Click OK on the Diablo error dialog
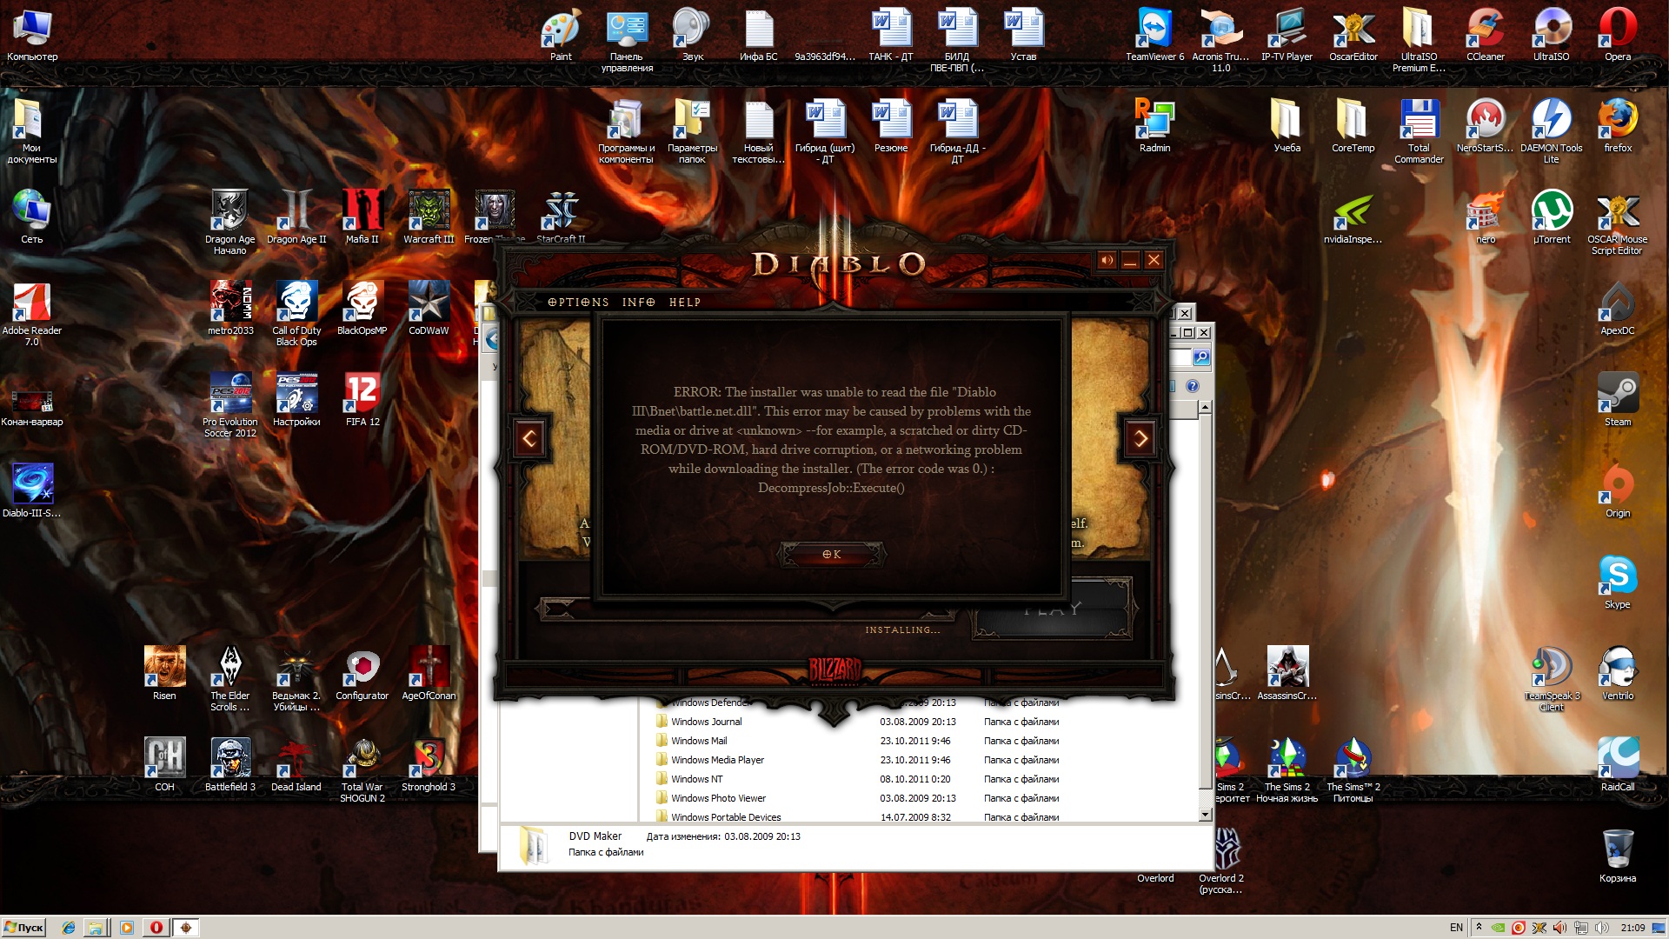The height and width of the screenshot is (939, 1669). point(832,554)
